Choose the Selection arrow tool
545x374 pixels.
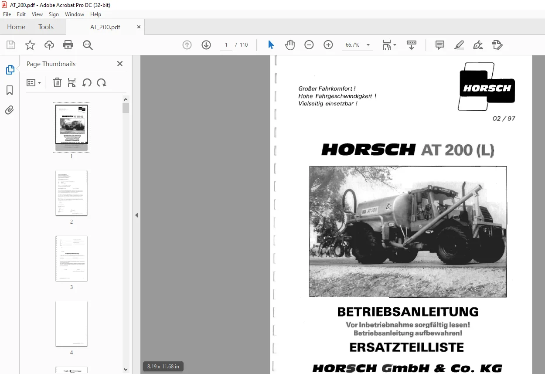tap(271, 45)
